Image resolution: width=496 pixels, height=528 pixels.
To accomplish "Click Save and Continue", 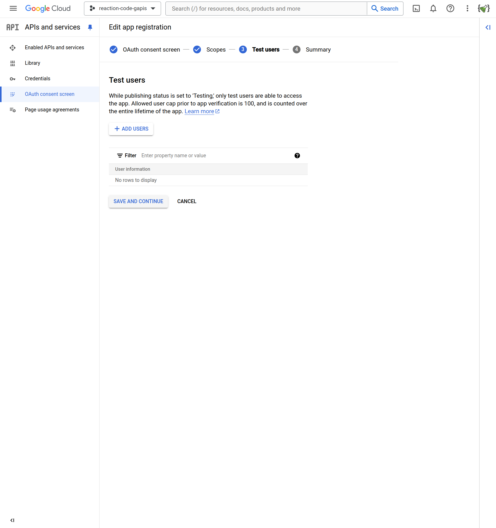I will point(138,201).
